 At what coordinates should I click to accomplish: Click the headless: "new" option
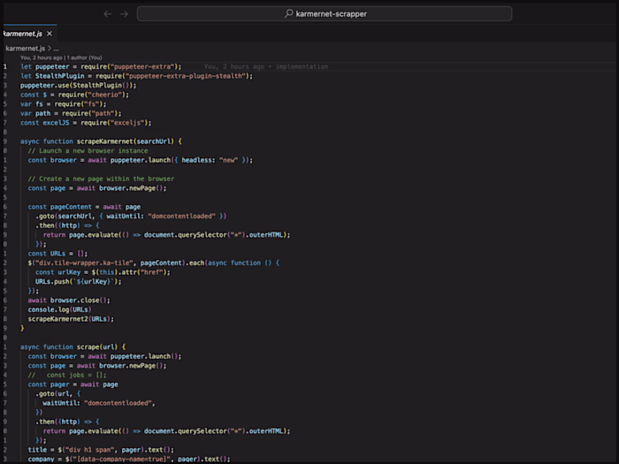(x=210, y=160)
